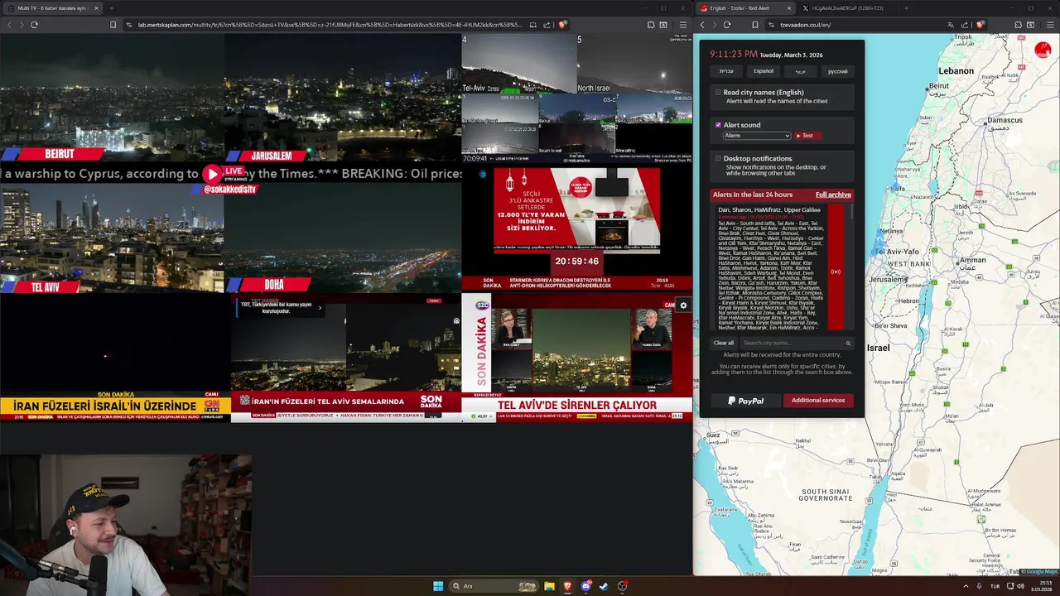Bookmark the tzevaadom page
This screenshot has width=1060, height=596.
click(755, 25)
